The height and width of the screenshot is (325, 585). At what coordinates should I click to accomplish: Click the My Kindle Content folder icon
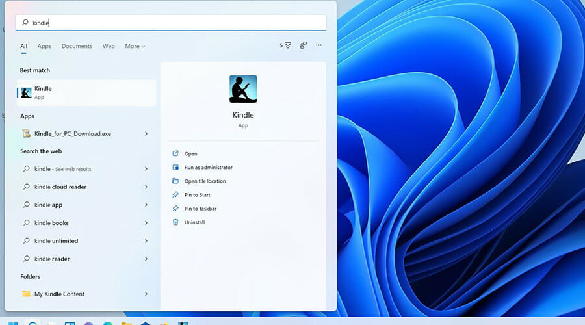[26, 294]
